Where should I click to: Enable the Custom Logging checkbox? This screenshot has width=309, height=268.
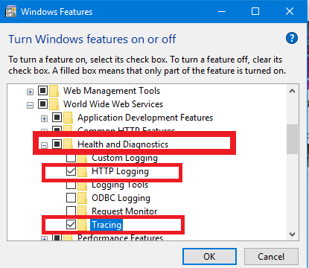click(71, 159)
